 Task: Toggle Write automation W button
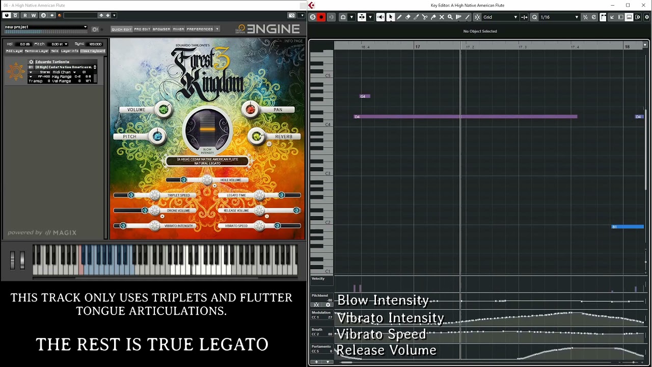tap(34, 15)
